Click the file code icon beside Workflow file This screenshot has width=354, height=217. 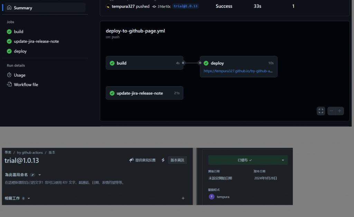click(x=9, y=84)
